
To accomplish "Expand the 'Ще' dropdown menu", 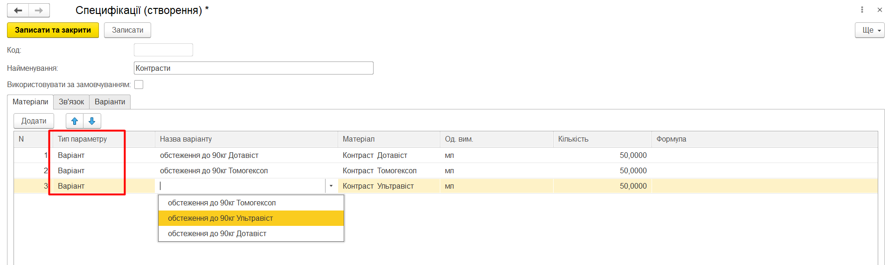I will coord(869,30).
